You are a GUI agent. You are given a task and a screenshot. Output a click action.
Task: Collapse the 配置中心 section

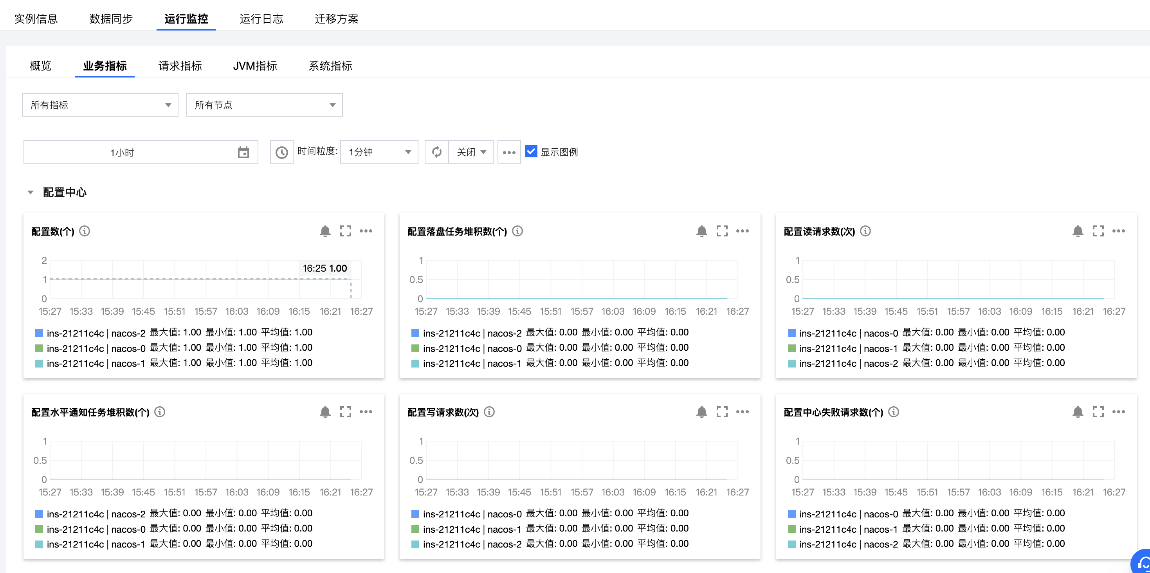[31, 192]
